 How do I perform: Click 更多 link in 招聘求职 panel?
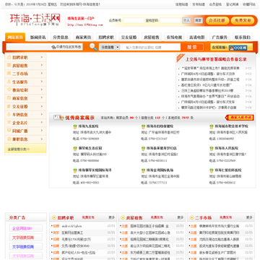coord(111,217)
